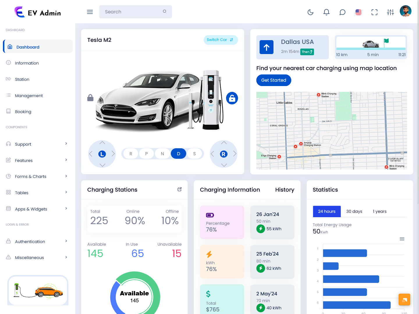The height and width of the screenshot is (314, 419).
Task: Expand the Miscellaneous menu
Action: [38, 257]
